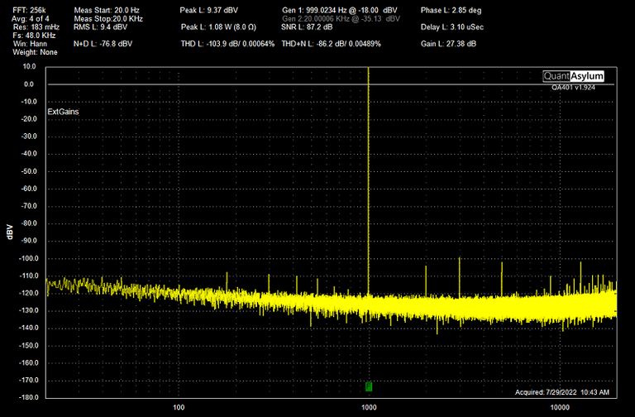Click the 10000 Hz x-axis label

click(560, 407)
